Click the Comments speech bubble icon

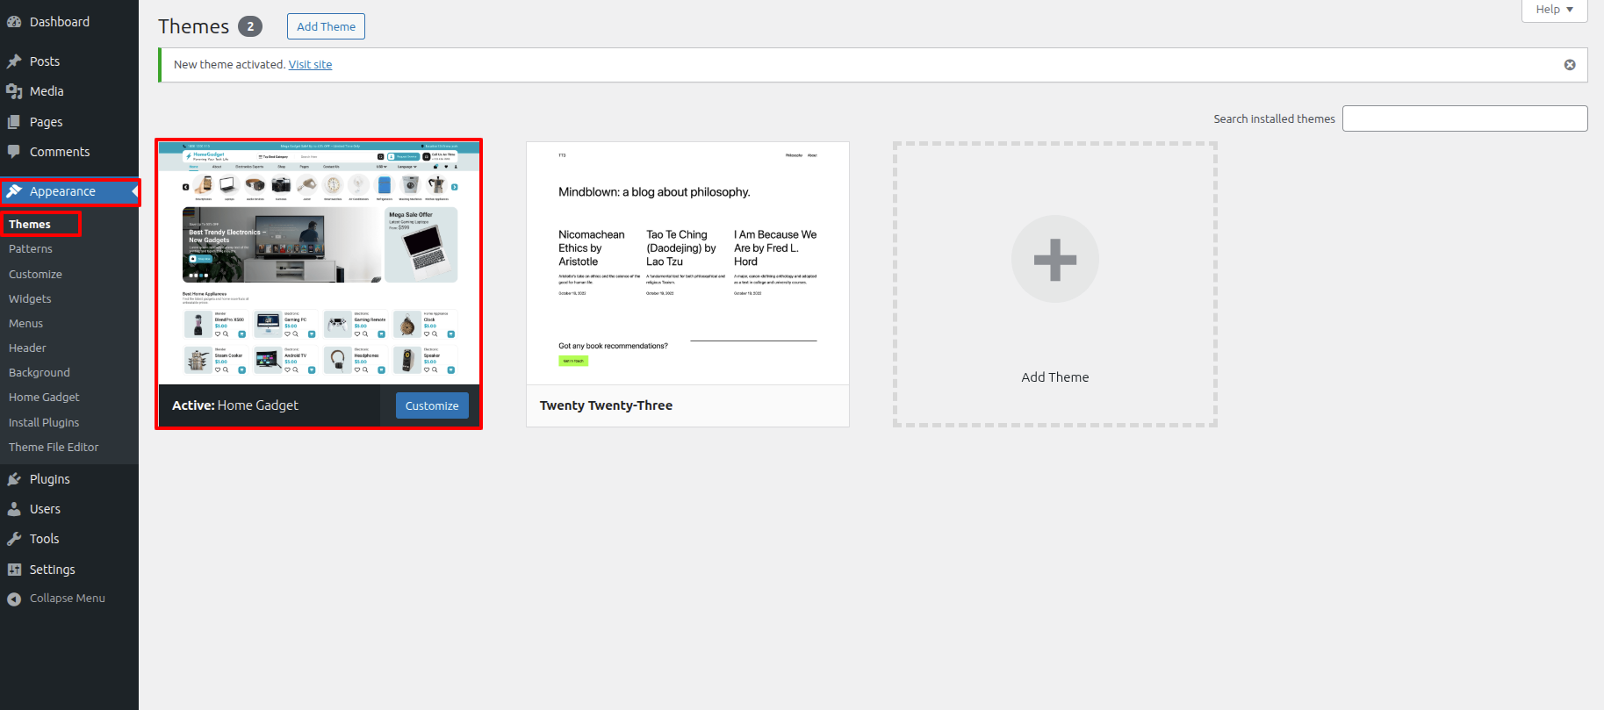[x=14, y=152]
